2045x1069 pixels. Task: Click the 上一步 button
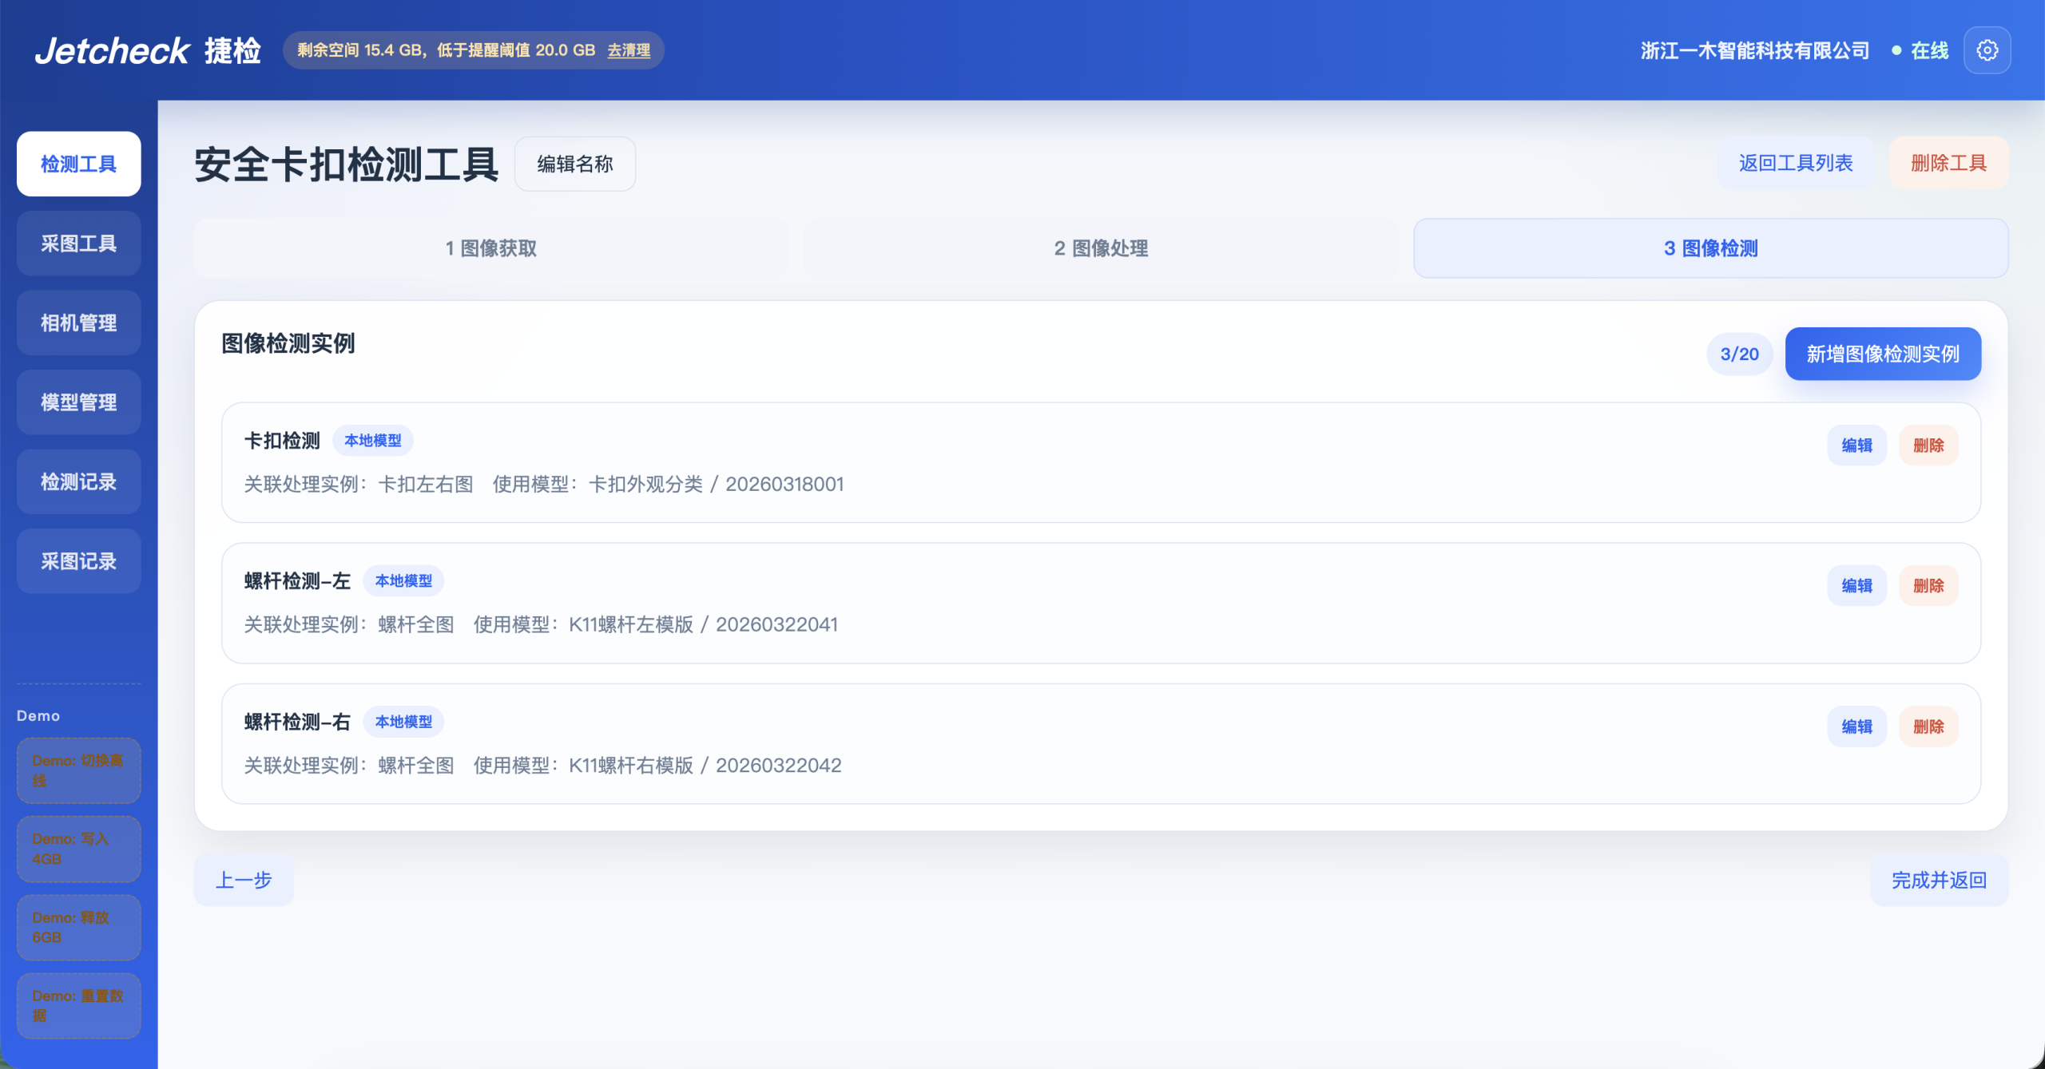[x=244, y=880]
